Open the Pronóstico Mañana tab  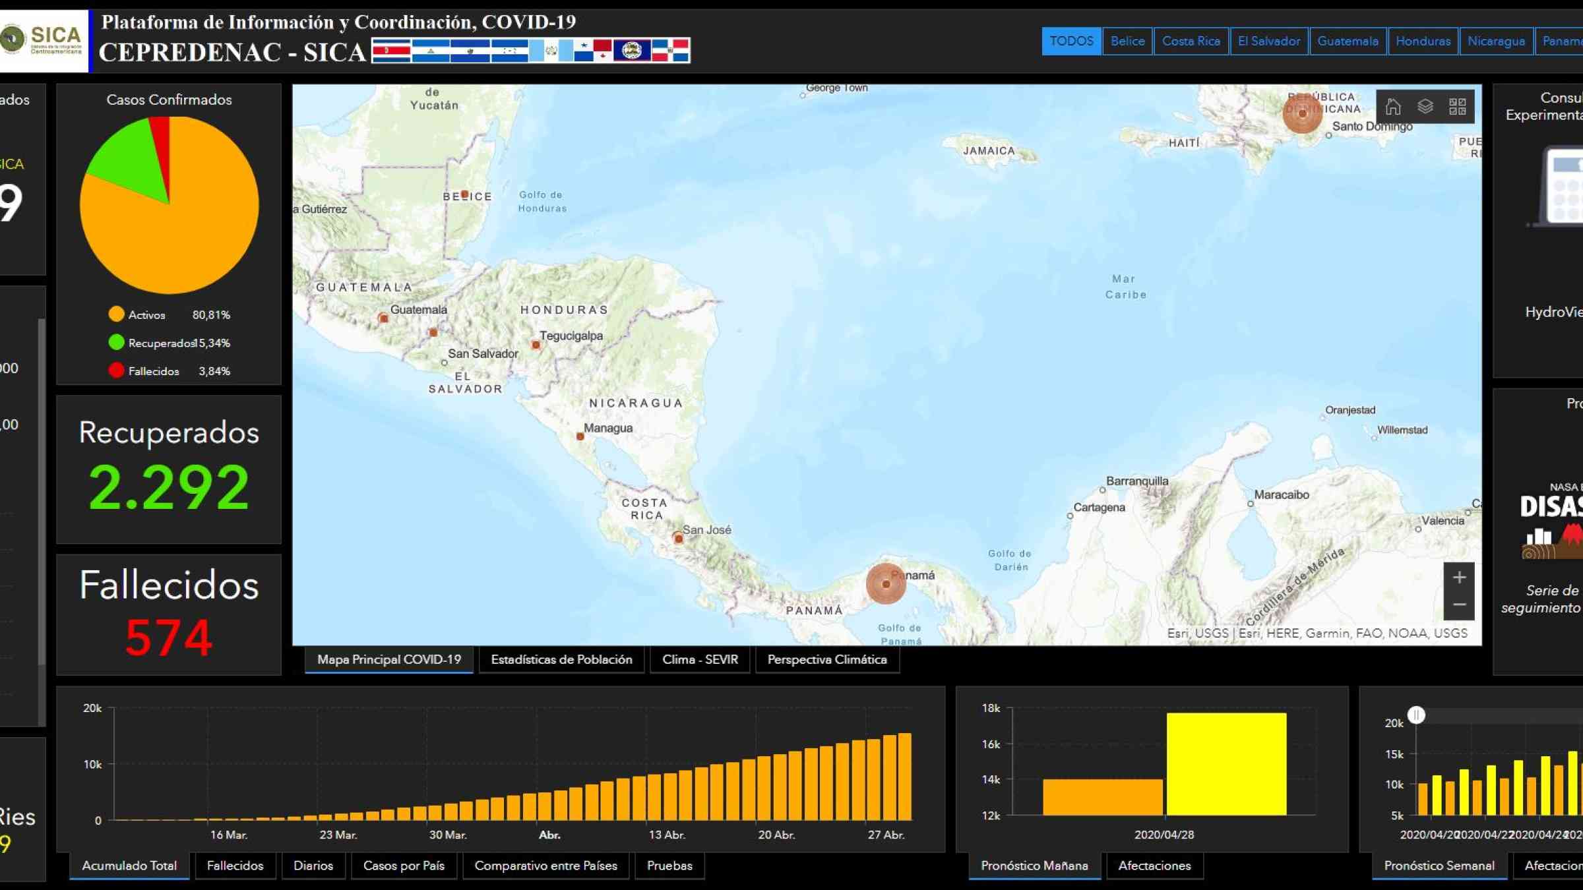(x=1034, y=866)
